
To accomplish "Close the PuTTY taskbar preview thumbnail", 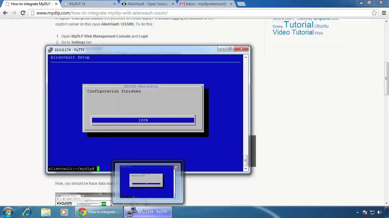I will (x=176, y=168).
